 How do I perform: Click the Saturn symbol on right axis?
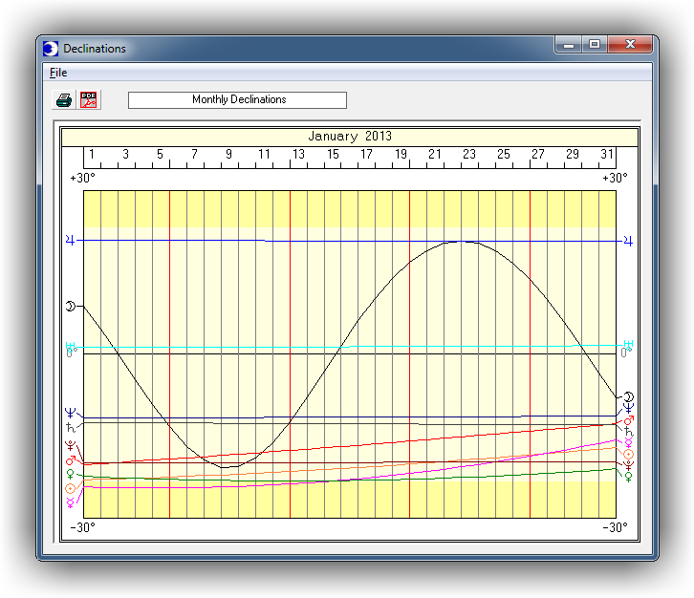click(628, 432)
